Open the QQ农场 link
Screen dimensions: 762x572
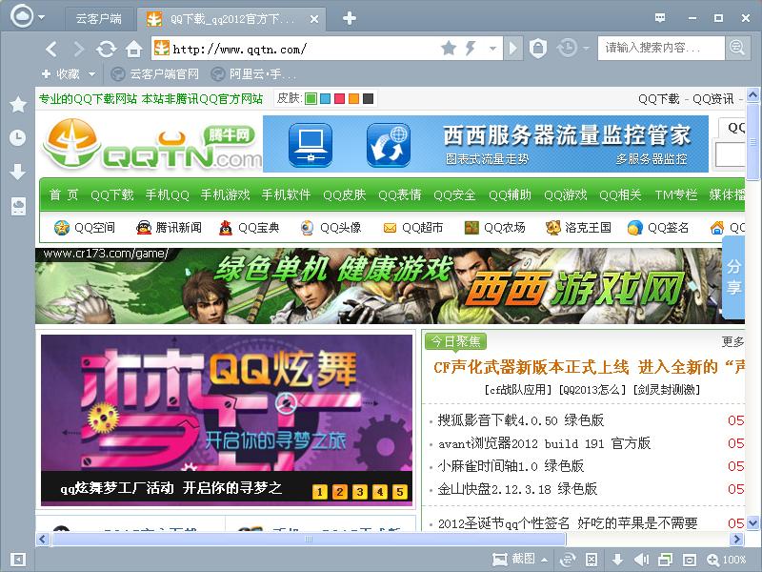pyautogui.click(x=494, y=227)
